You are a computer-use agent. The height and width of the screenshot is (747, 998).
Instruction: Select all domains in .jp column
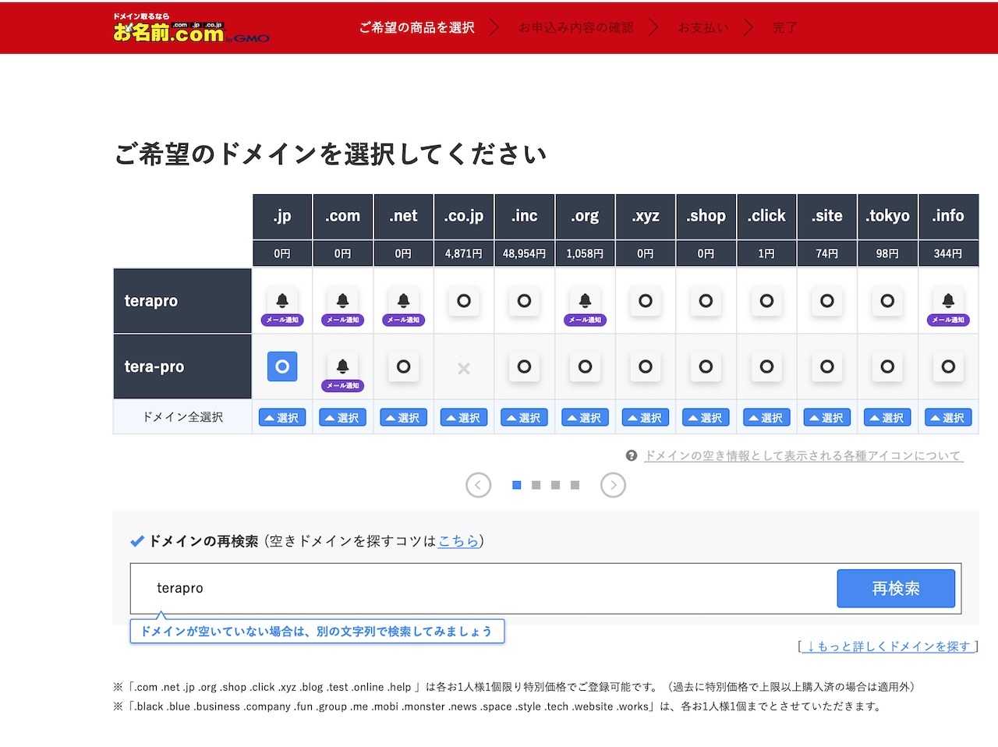[x=282, y=418]
